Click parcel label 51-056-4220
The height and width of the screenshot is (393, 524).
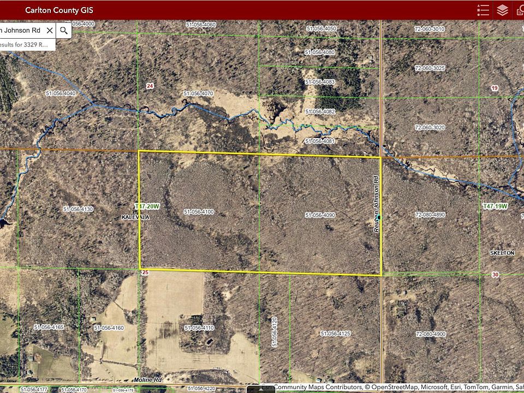(x=201, y=389)
